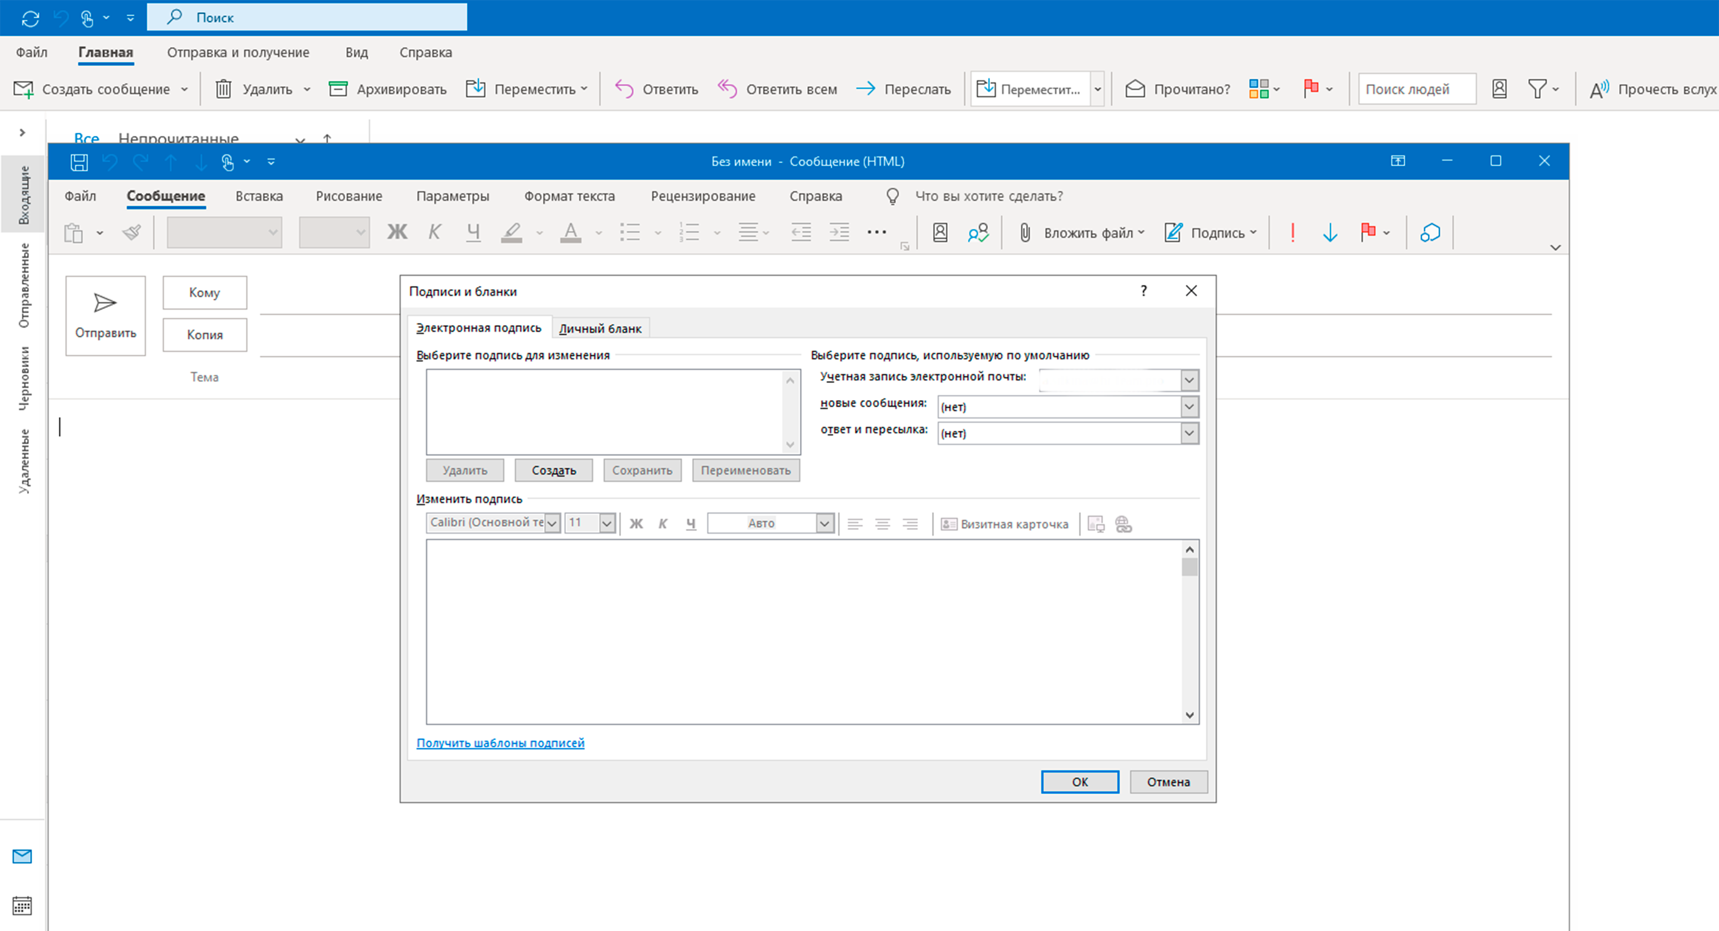Open the Формат текста ribbon tab

(x=569, y=196)
